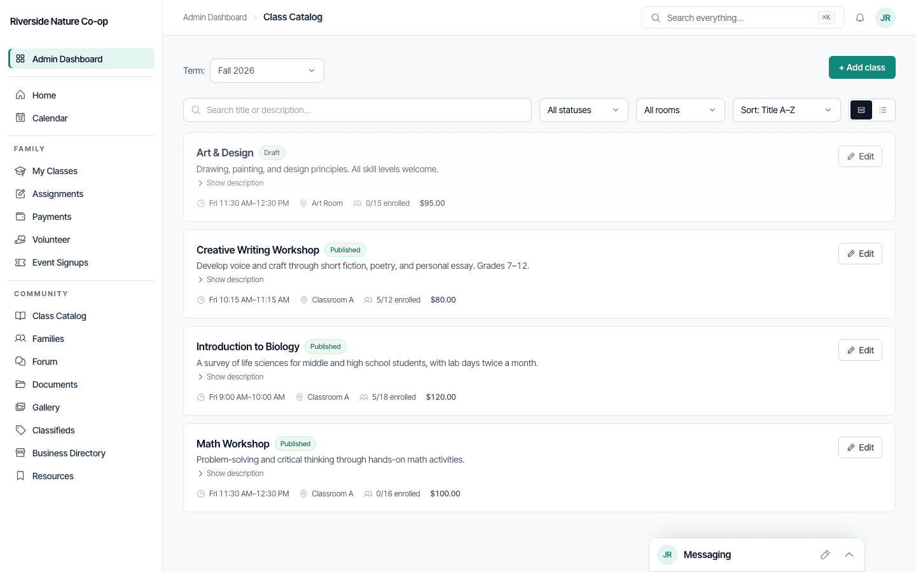The image size is (916, 572).
Task: Click the Documents folder icon
Action: coord(20,385)
